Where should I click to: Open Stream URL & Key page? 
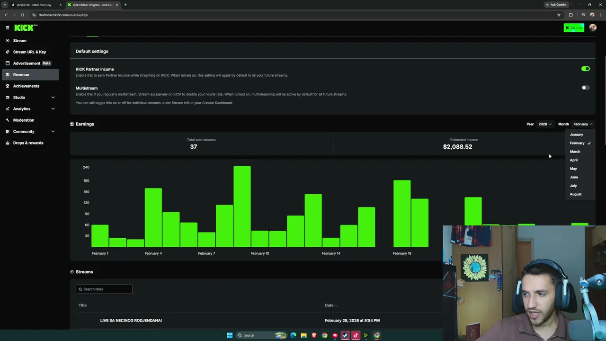point(29,52)
